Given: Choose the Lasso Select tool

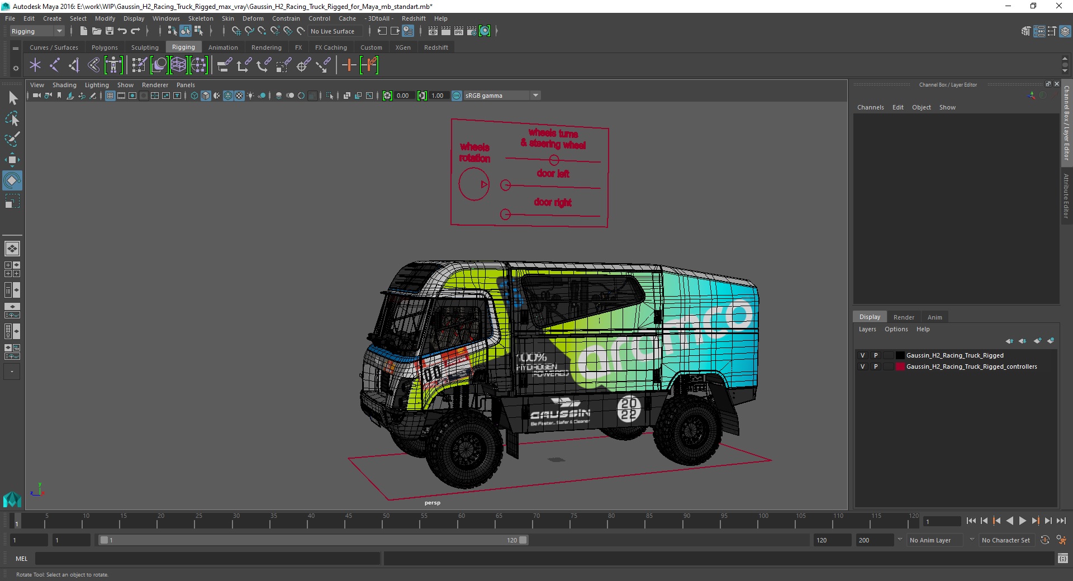Looking at the screenshot, I should [12, 118].
